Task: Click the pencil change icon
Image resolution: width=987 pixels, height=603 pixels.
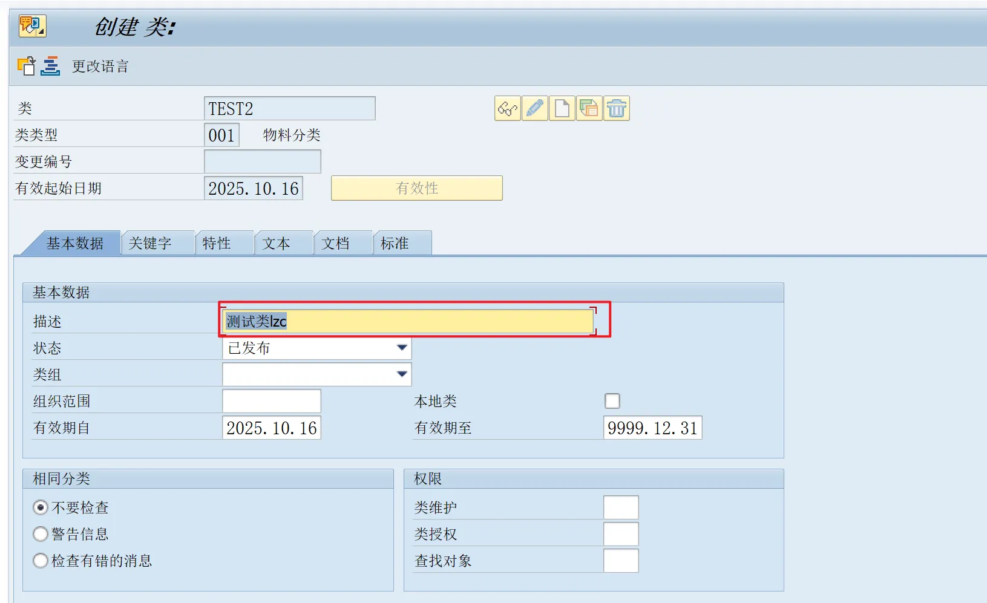Action: coord(535,109)
